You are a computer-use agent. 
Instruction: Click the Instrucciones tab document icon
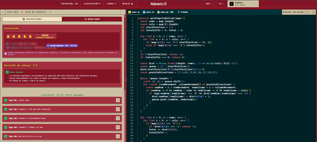click(x=24, y=19)
